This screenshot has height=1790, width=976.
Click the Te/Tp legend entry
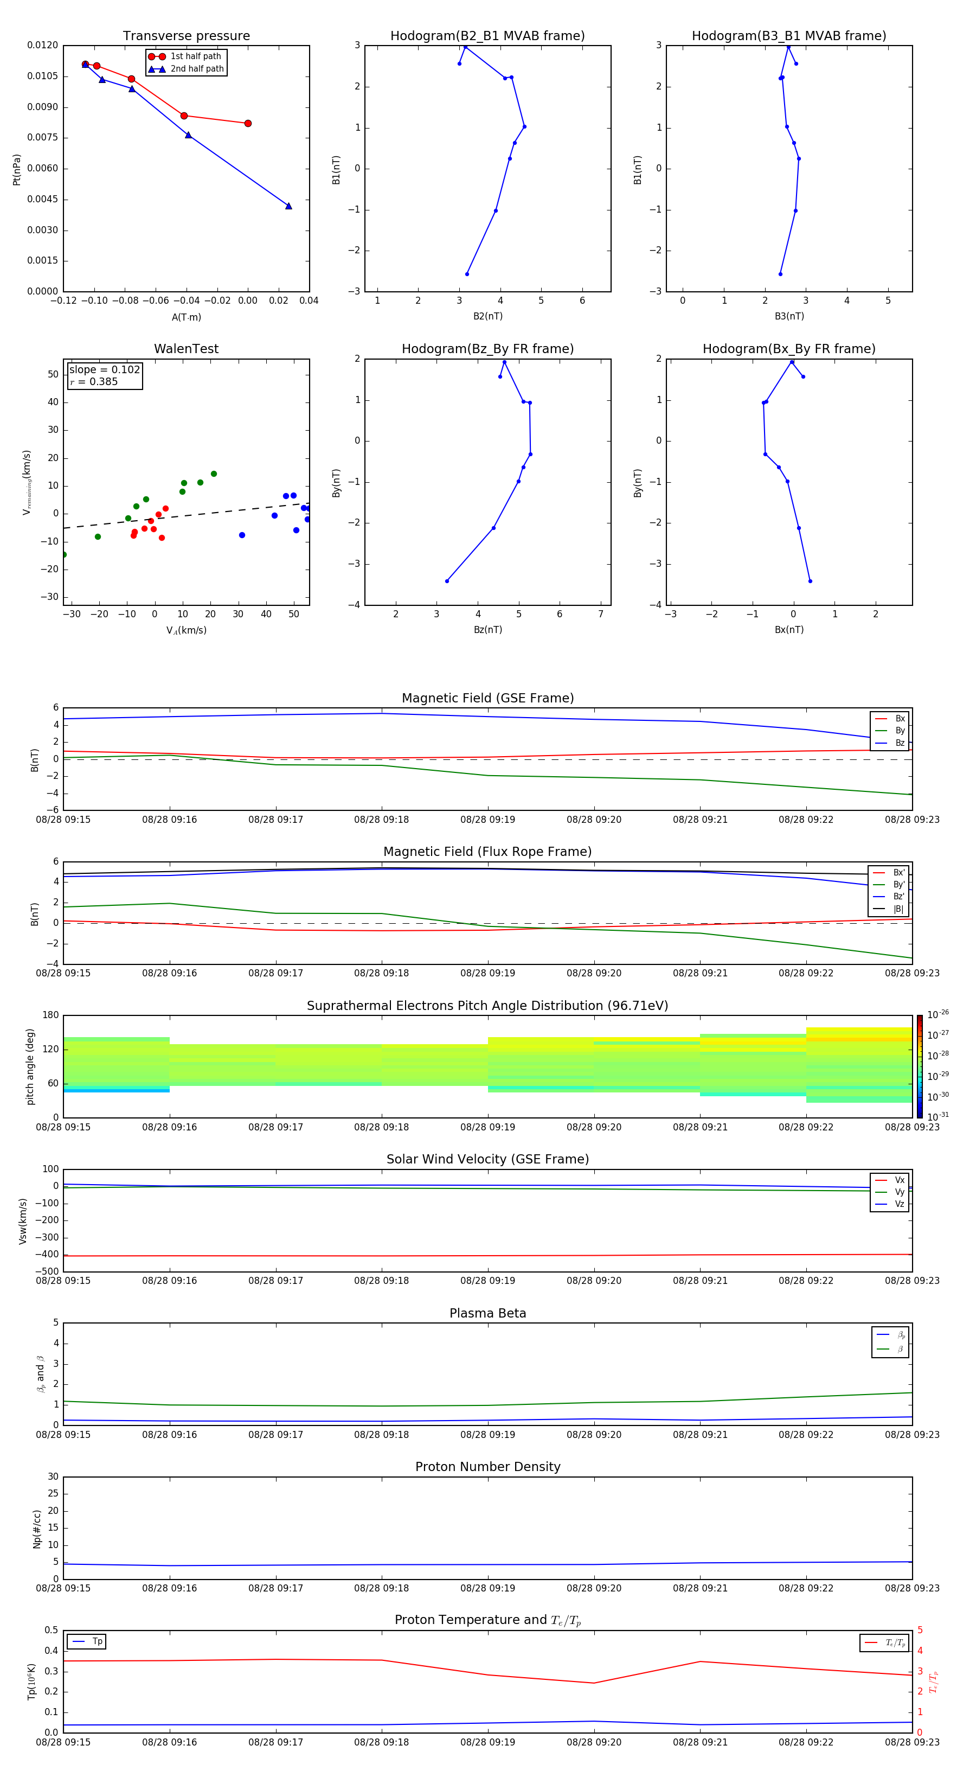885,1642
